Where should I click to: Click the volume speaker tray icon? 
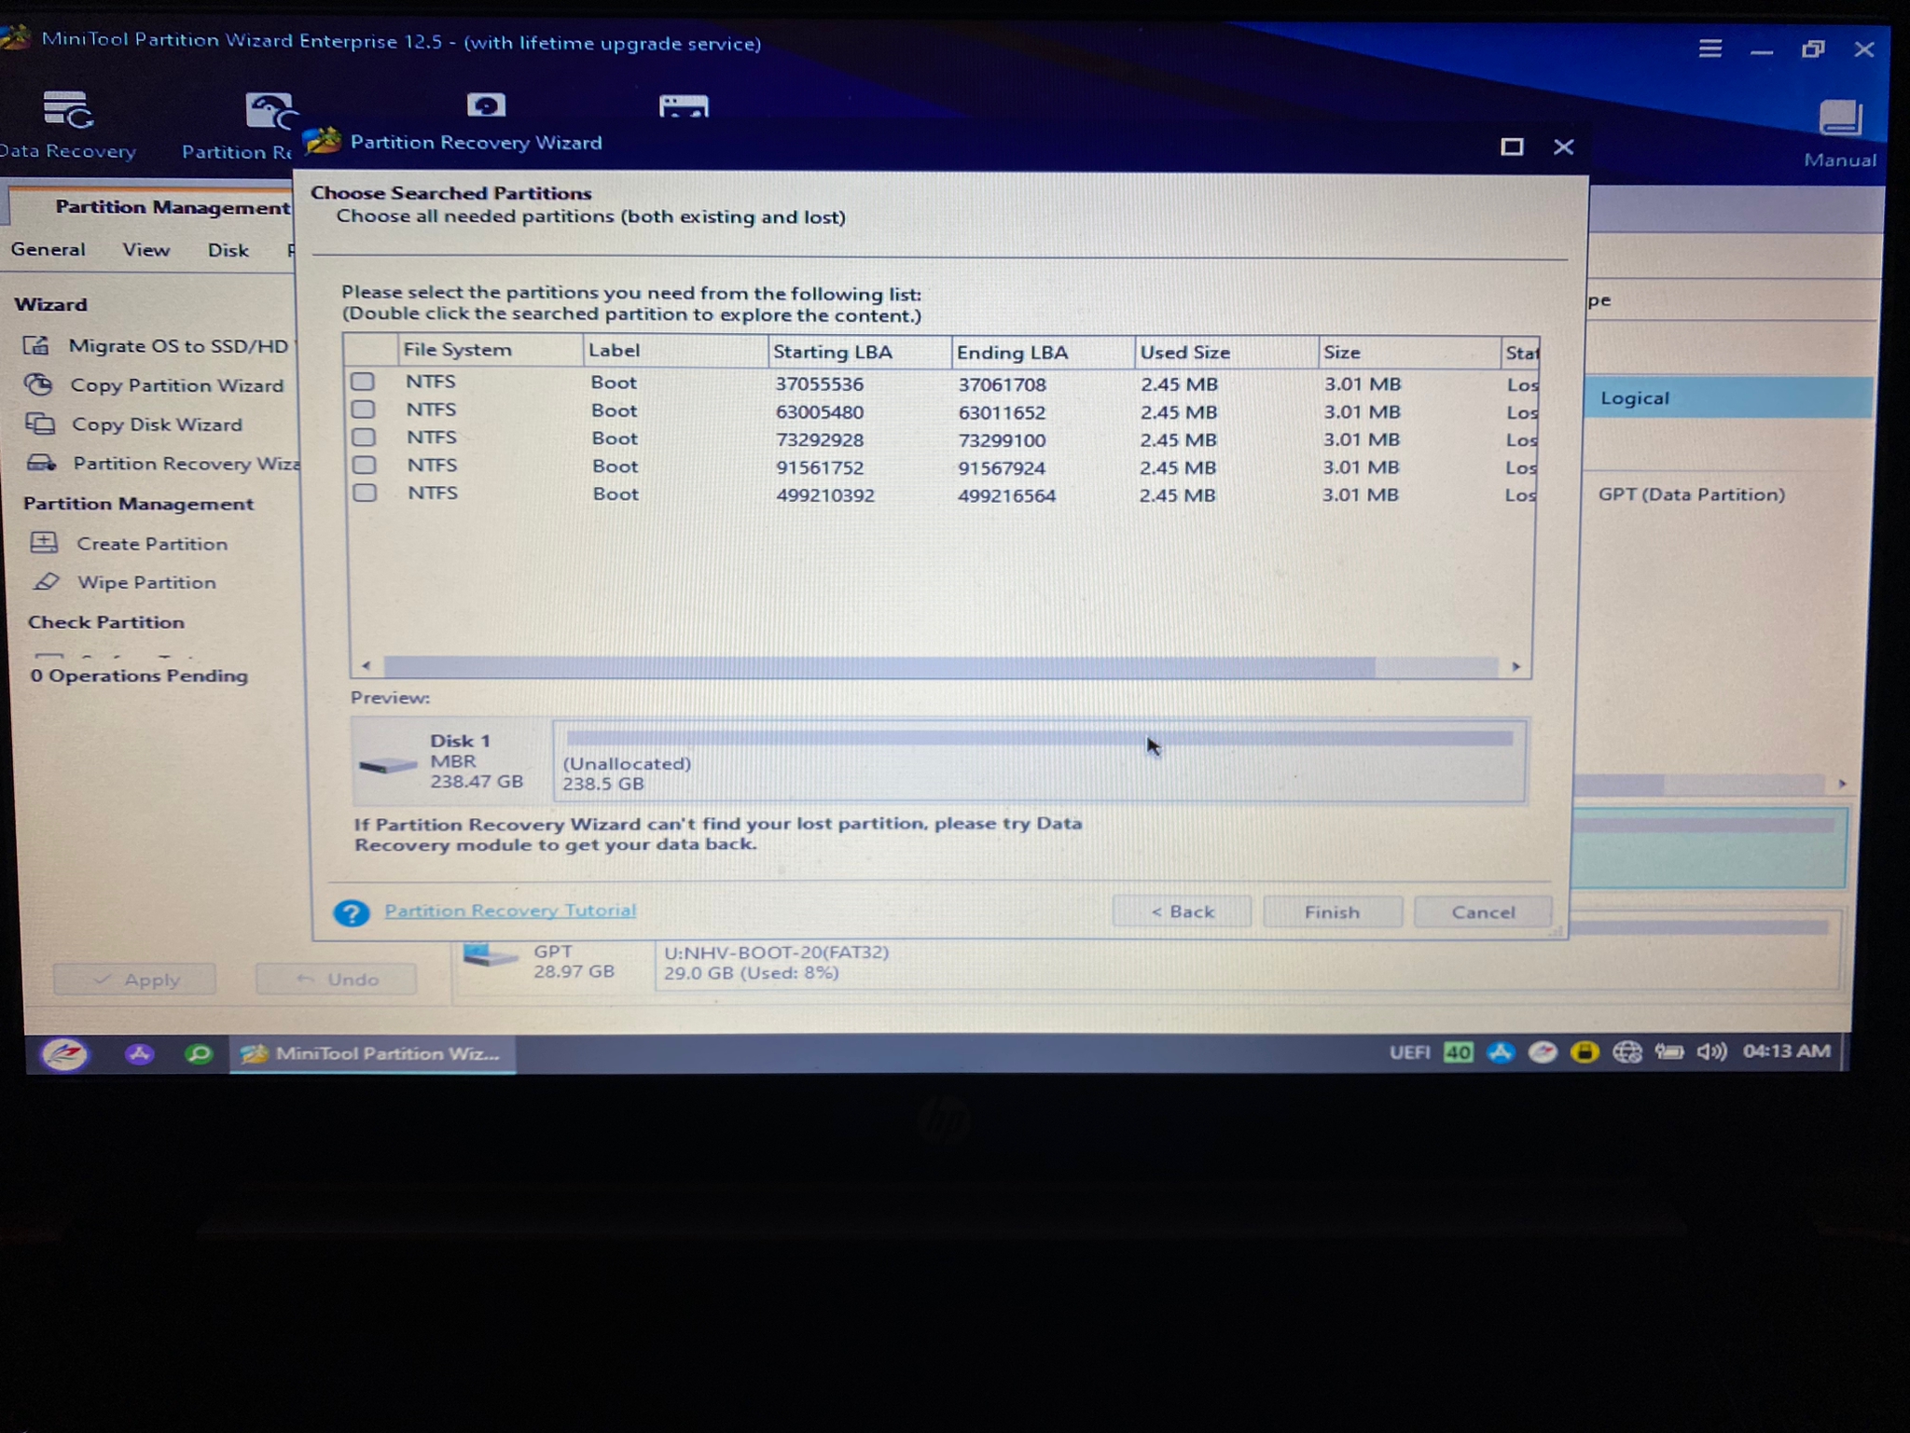click(1711, 1052)
